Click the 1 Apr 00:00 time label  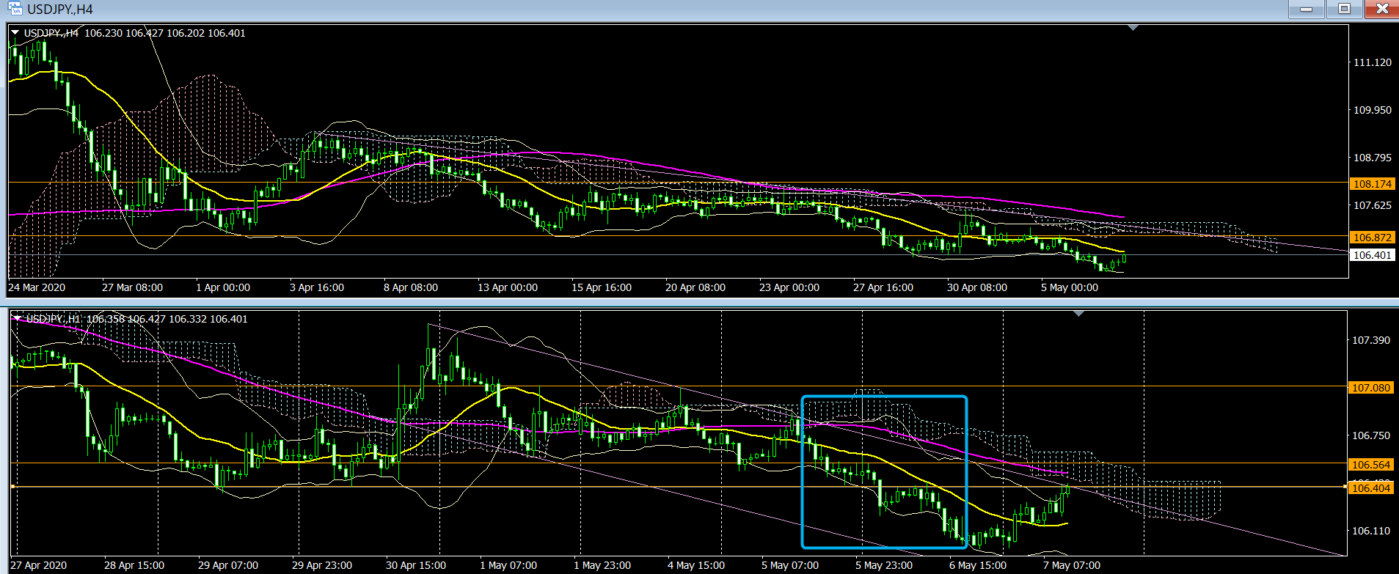pos(223,287)
